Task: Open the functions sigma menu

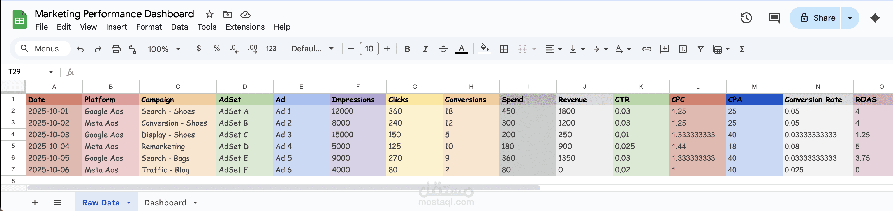Action: tap(742, 49)
